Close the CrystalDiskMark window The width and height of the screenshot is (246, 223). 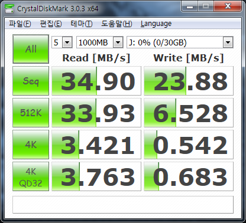point(228,6)
